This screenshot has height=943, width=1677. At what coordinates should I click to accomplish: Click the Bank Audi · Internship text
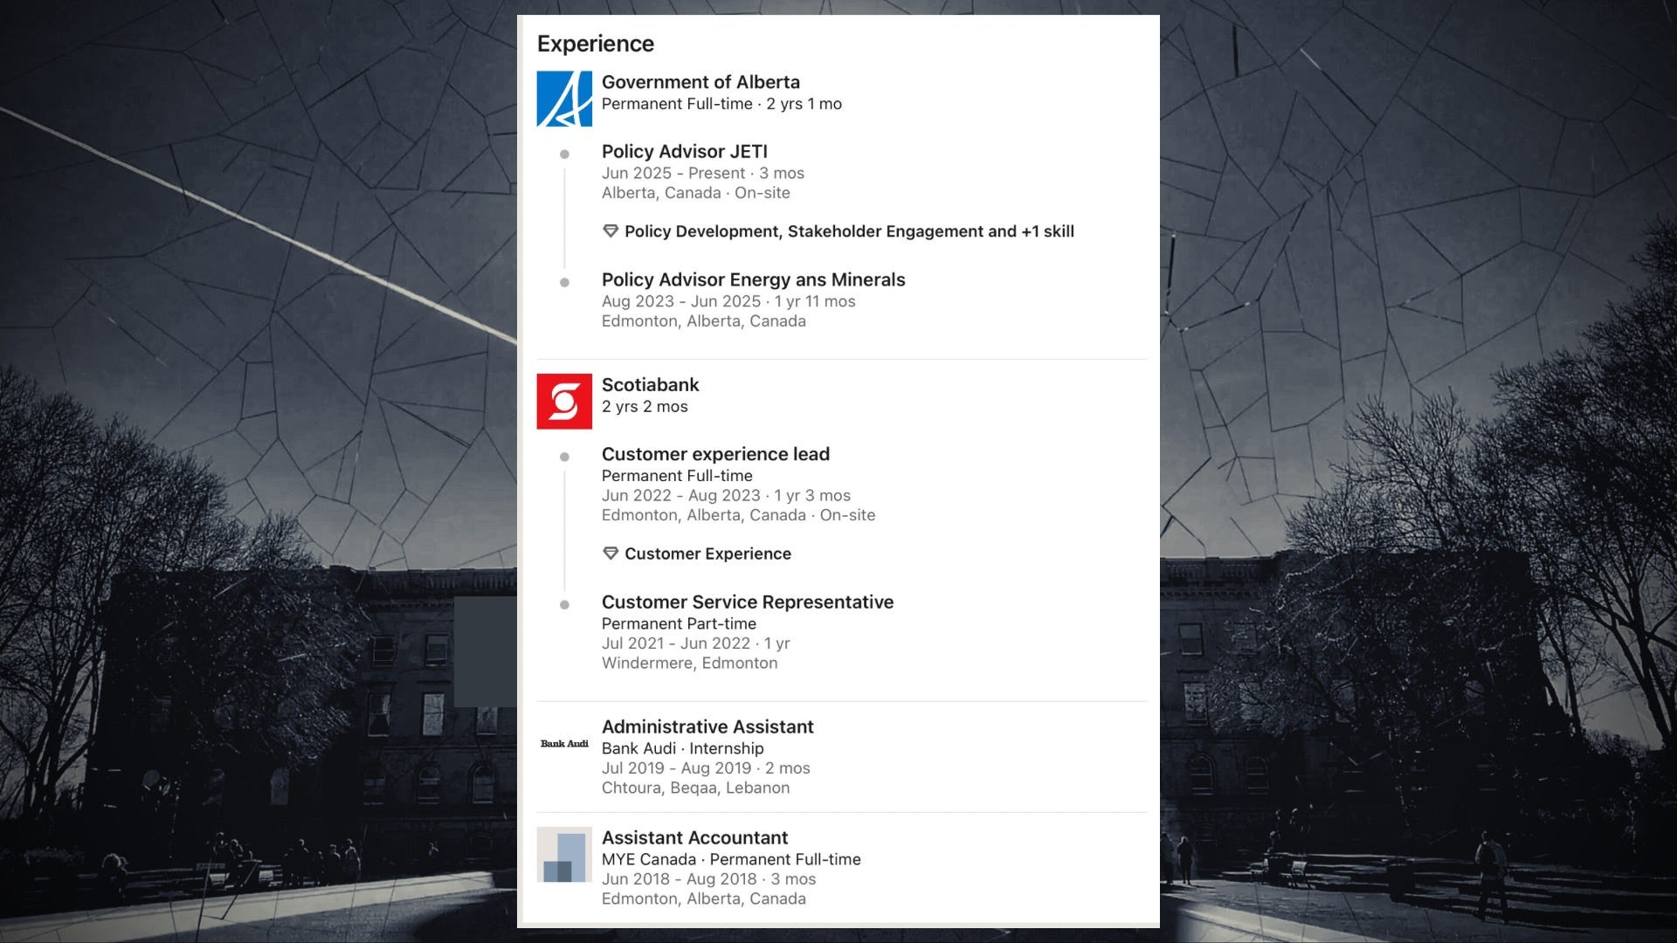(682, 748)
